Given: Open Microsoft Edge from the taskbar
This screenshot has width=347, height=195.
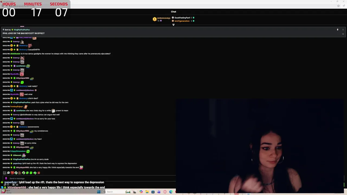Looking at the screenshot, I should coord(171,192).
